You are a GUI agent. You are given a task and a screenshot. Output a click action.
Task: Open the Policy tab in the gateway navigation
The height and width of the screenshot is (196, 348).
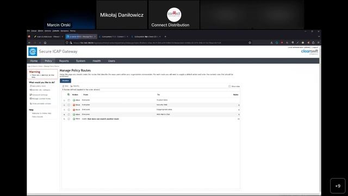coord(48,61)
